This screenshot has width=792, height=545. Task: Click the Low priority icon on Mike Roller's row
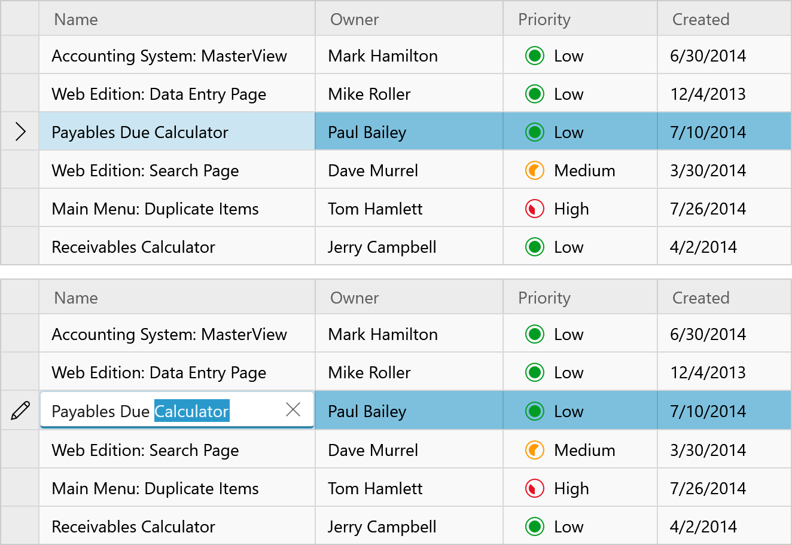click(534, 93)
